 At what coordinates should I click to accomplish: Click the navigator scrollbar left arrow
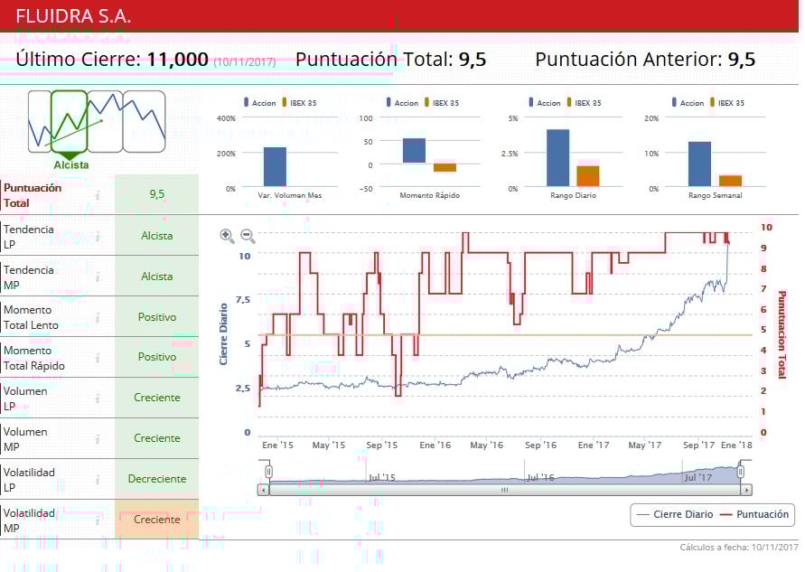tap(263, 490)
